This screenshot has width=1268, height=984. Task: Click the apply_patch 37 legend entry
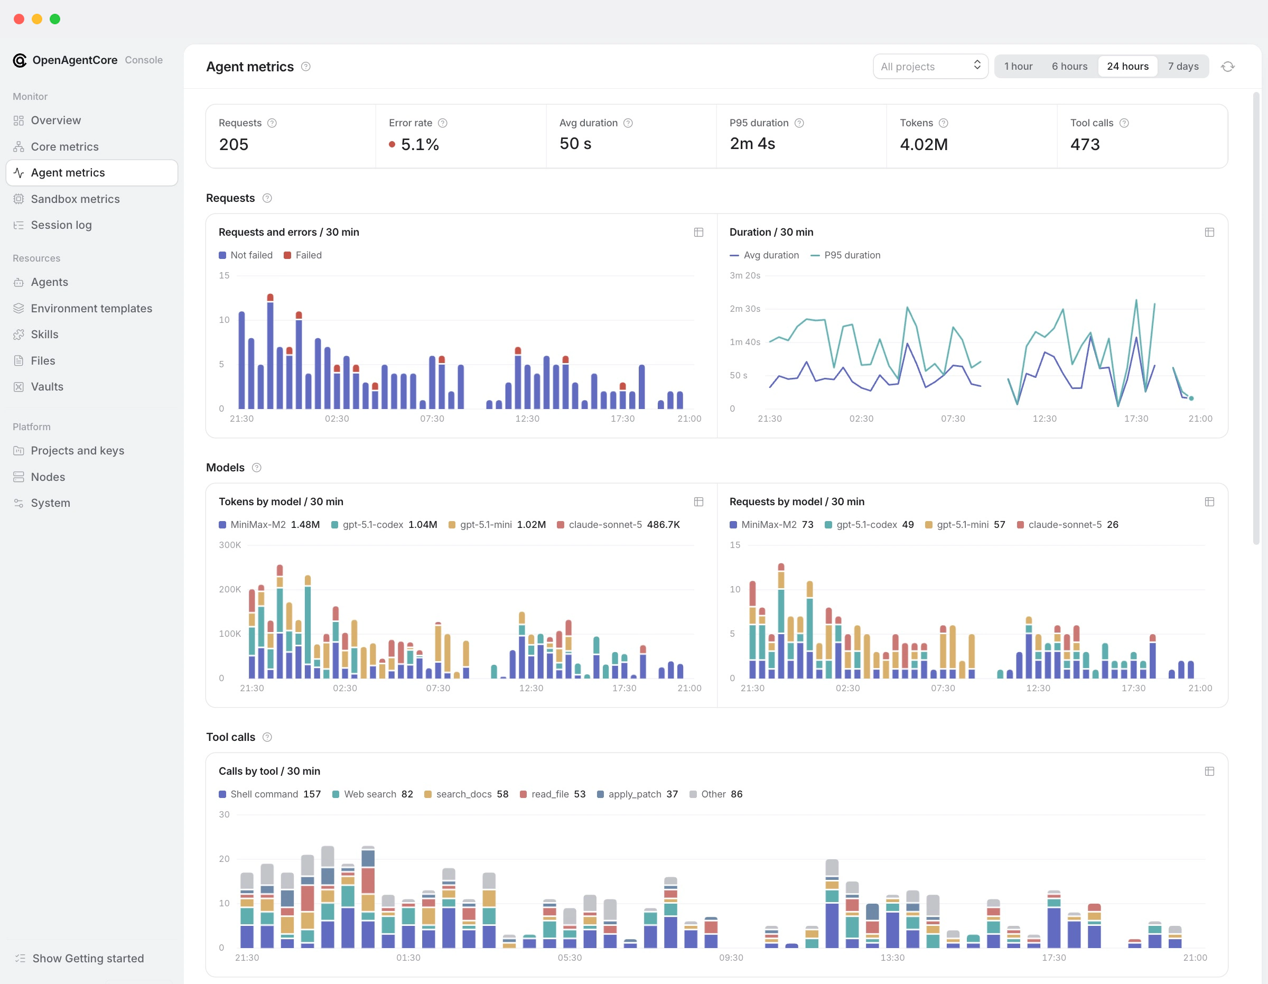pyautogui.click(x=637, y=795)
